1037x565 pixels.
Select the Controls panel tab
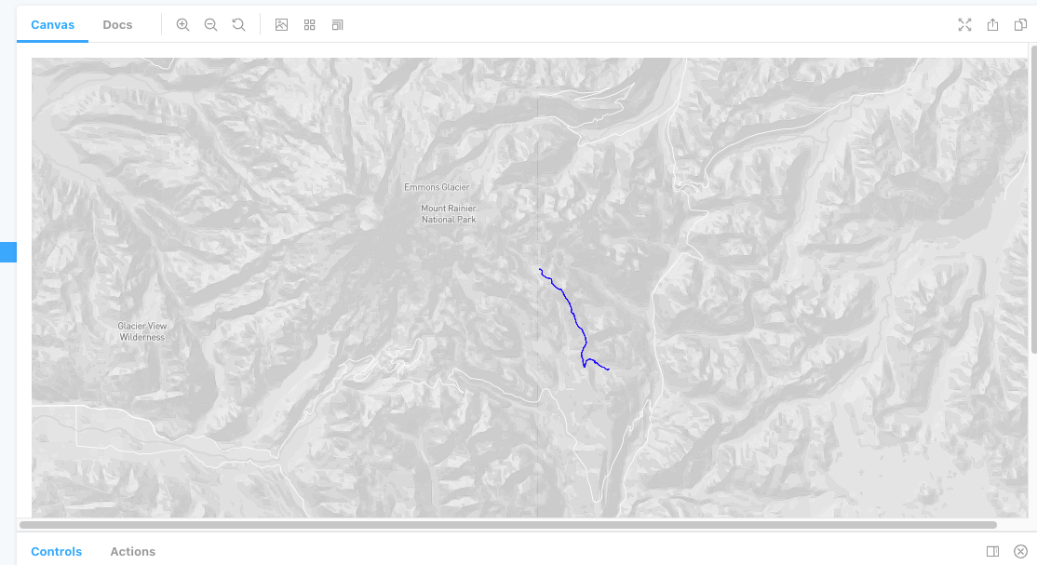56,551
